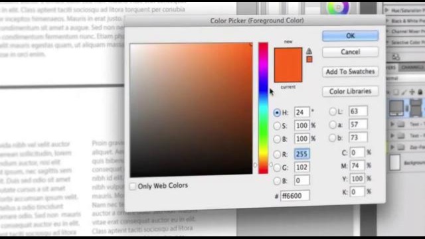The image size is (425, 239).
Task: Click the a field showing 57
Action: point(358,124)
